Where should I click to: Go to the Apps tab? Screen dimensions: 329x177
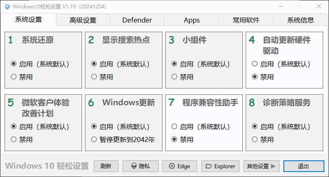click(192, 20)
